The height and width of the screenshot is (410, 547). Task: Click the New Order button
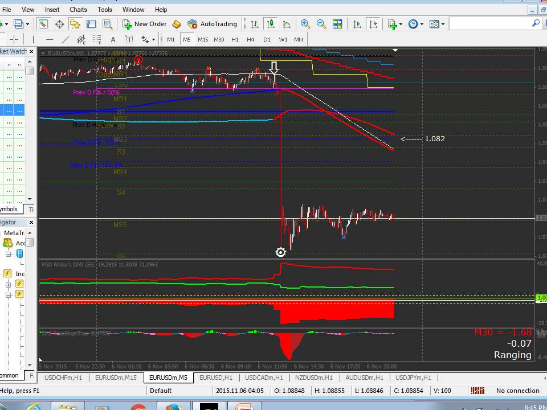(144, 24)
